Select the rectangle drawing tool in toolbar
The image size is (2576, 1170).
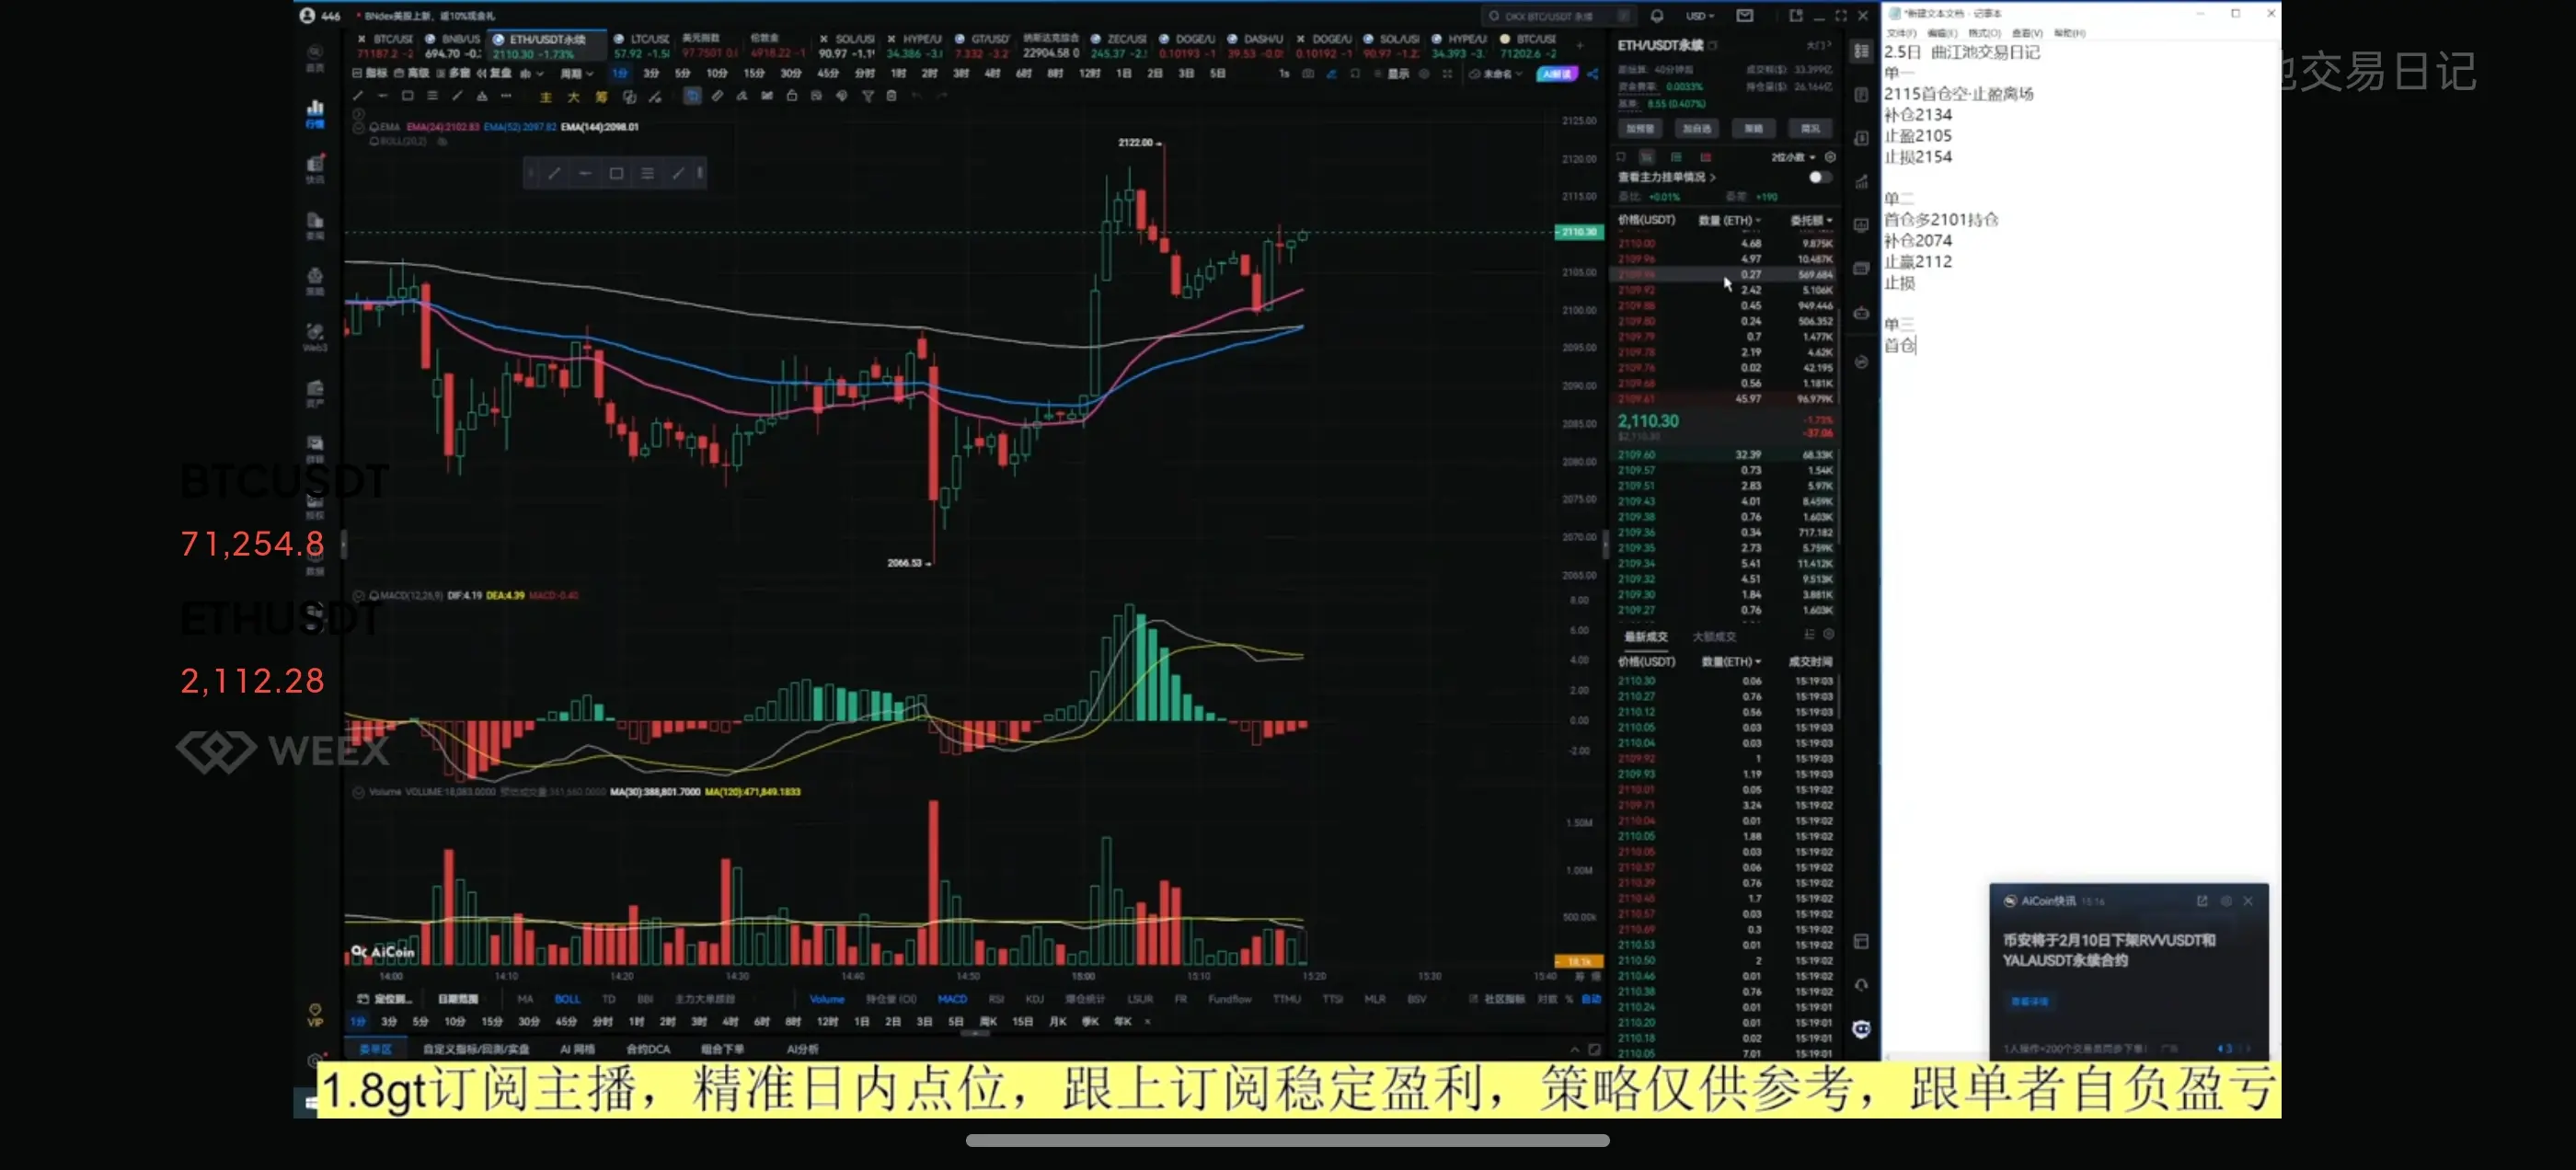[x=407, y=96]
